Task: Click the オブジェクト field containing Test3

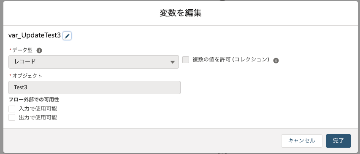Action: click(x=95, y=88)
